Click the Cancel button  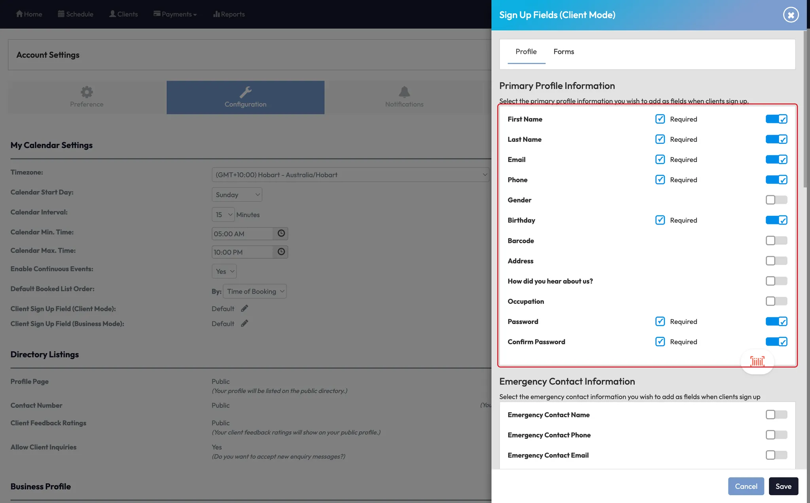pos(746,486)
